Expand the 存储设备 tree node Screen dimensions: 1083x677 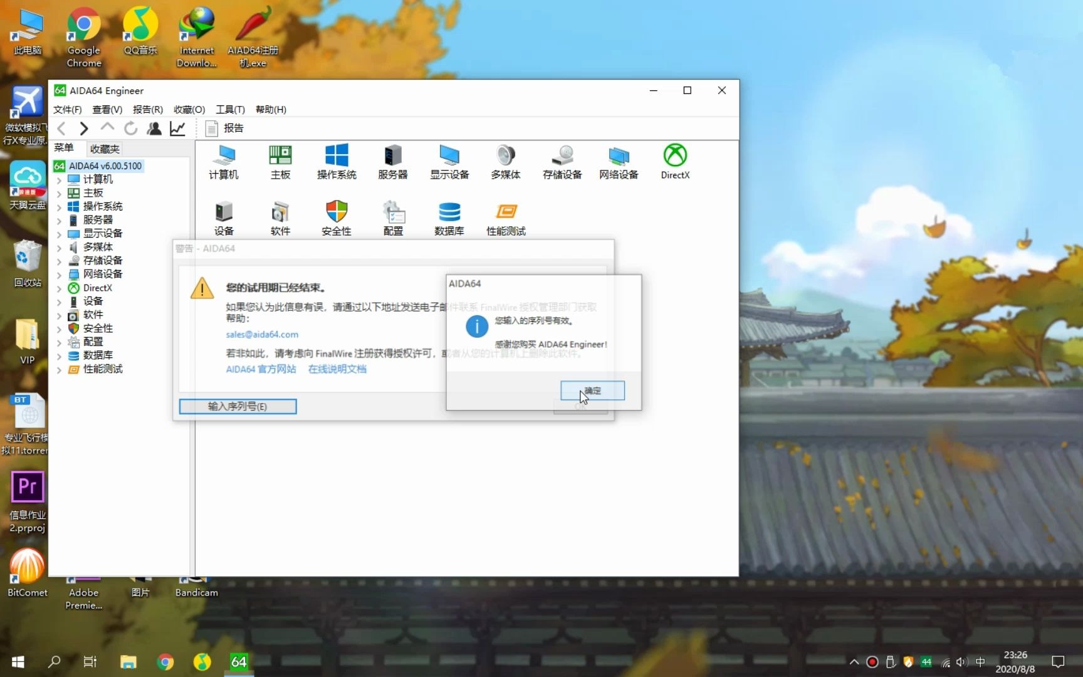point(60,261)
